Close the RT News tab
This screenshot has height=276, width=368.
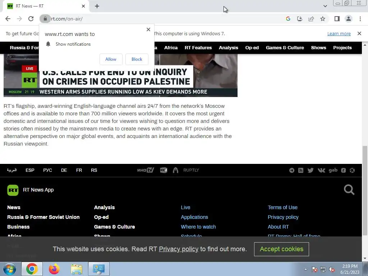pyautogui.click(x=83, y=6)
